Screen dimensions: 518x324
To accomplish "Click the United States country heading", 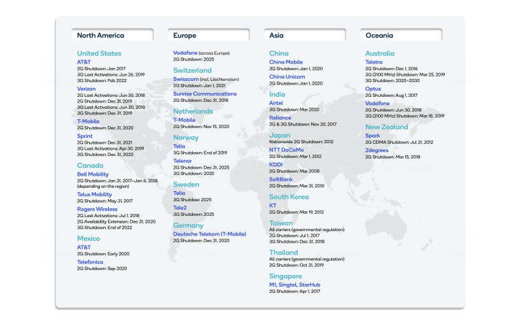I will point(99,53).
